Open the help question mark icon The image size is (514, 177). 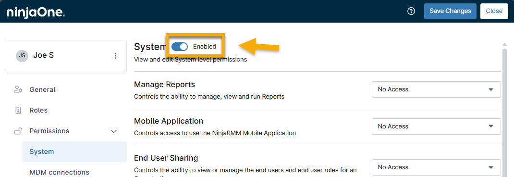[x=411, y=11]
